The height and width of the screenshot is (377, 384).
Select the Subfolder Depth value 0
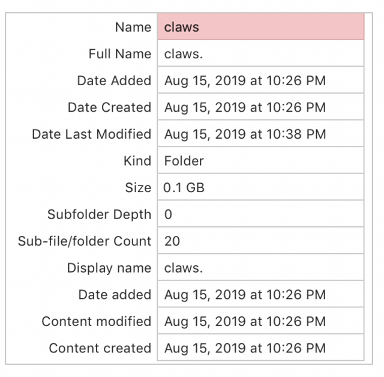tap(261, 214)
